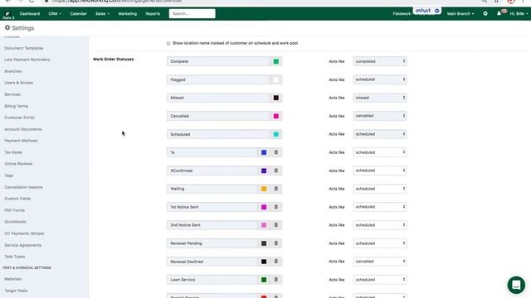Screen dimensions: 531x298
Task: Pick color for Scheduled status
Action: (276, 134)
